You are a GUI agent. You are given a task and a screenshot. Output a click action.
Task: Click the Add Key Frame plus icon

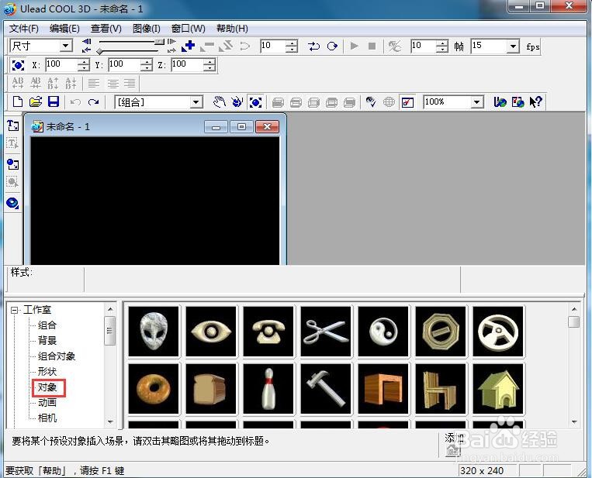click(189, 46)
